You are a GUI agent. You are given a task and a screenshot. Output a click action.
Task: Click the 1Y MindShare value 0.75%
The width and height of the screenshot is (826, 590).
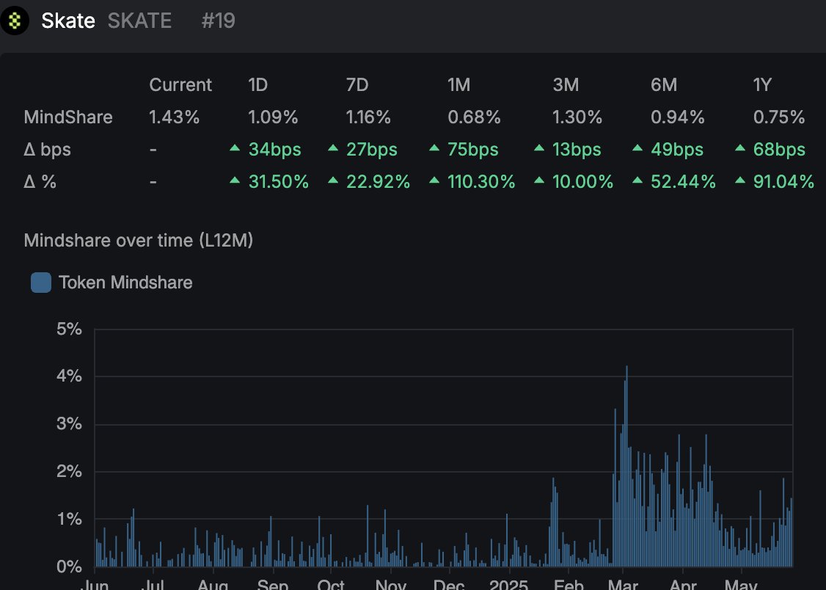pyautogui.click(x=779, y=117)
